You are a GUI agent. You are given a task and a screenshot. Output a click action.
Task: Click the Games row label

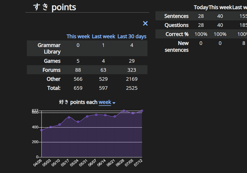[x=52, y=61]
